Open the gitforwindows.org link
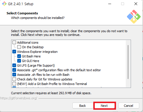Viewport: 143px width, 112px height. (19, 98)
